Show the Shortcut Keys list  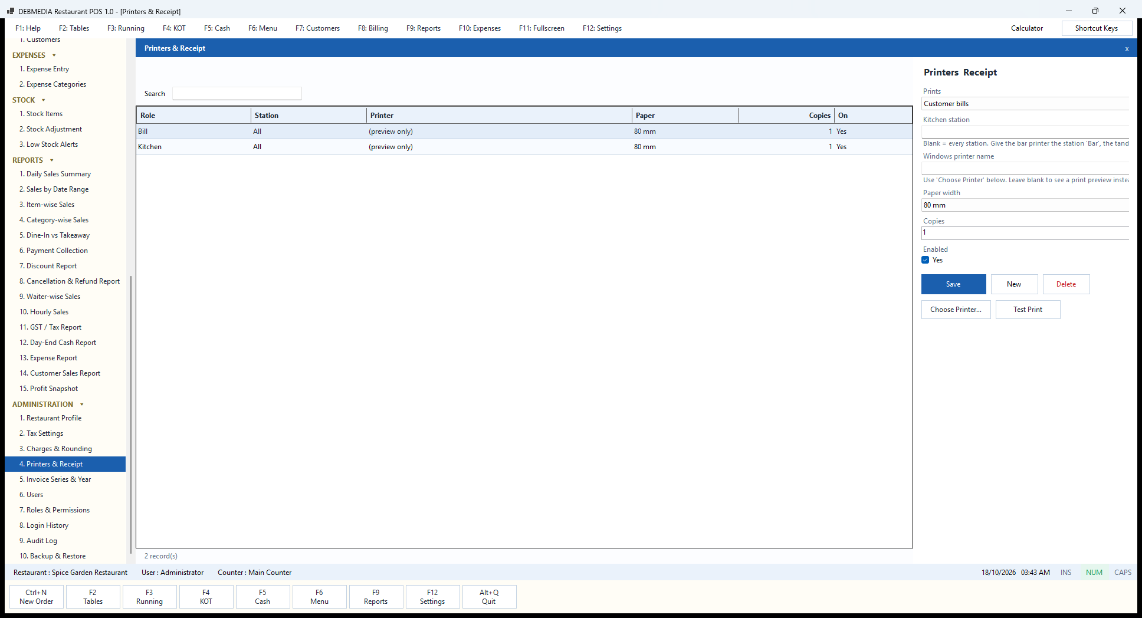[1096, 28]
